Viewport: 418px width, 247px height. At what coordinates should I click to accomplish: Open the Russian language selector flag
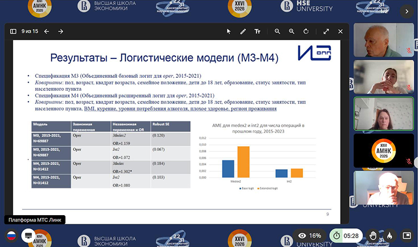[x=11, y=236]
